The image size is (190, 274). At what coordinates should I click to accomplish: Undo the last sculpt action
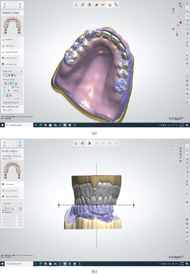[x=4, y=110]
